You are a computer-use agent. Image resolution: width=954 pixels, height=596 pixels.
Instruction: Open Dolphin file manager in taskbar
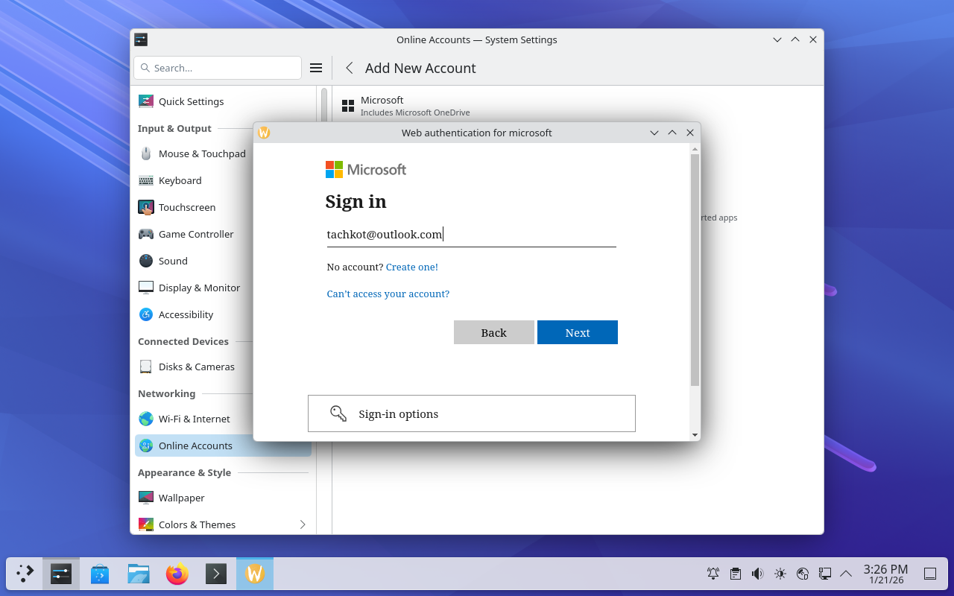[139, 574]
